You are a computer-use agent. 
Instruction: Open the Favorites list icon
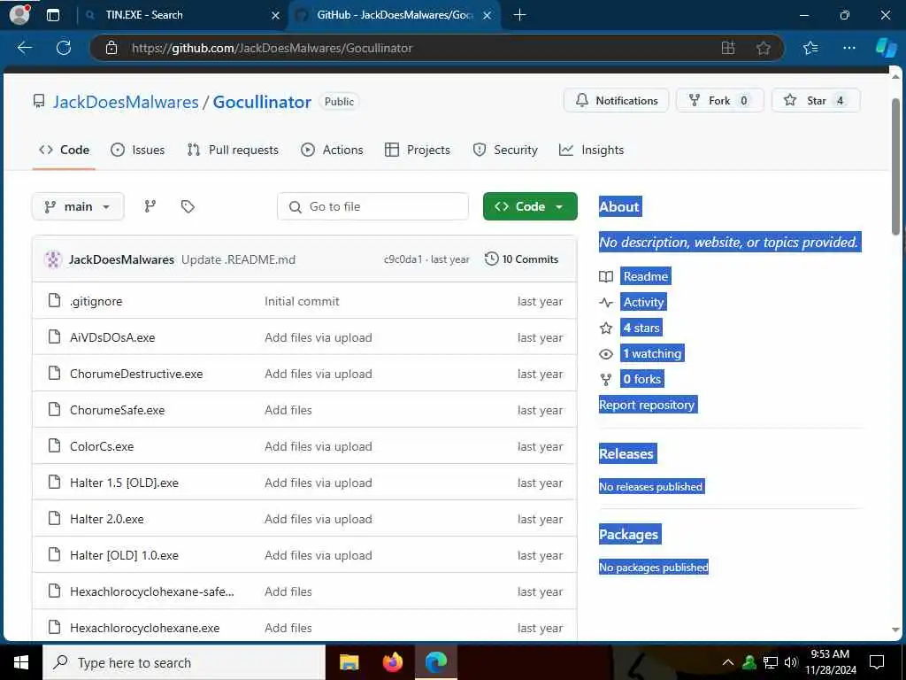(x=810, y=48)
